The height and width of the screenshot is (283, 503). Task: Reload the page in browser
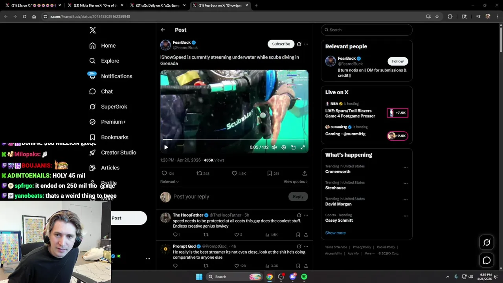point(24,17)
